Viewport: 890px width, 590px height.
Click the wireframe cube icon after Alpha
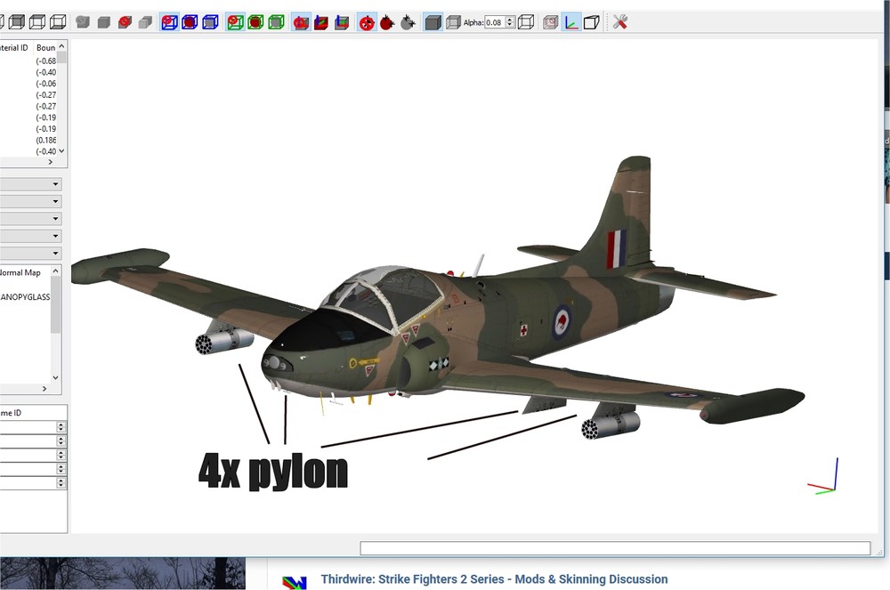(x=527, y=22)
